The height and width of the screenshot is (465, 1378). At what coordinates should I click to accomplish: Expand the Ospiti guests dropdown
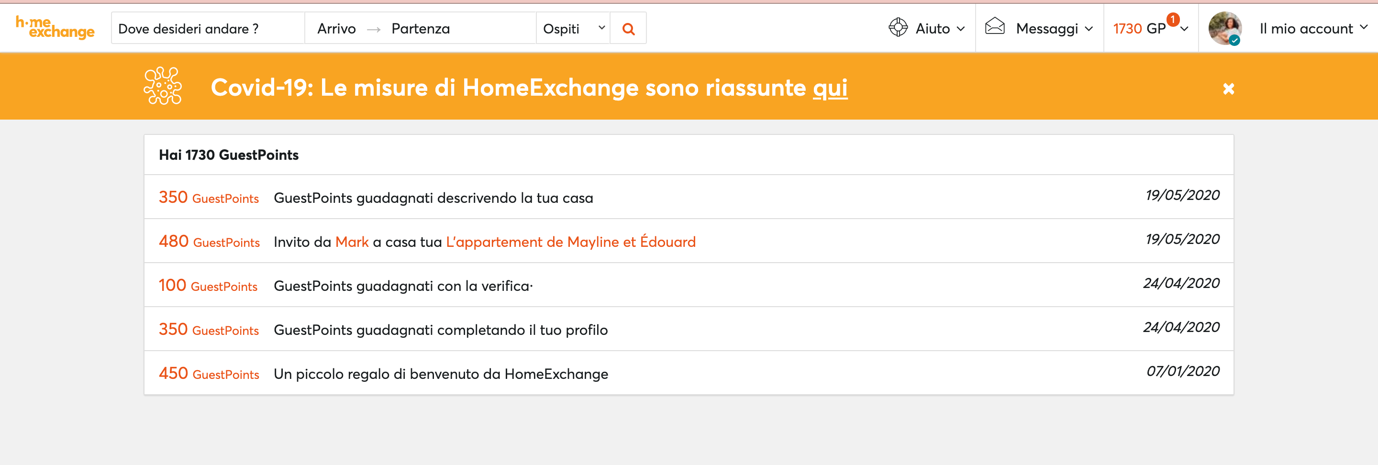tap(573, 28)
